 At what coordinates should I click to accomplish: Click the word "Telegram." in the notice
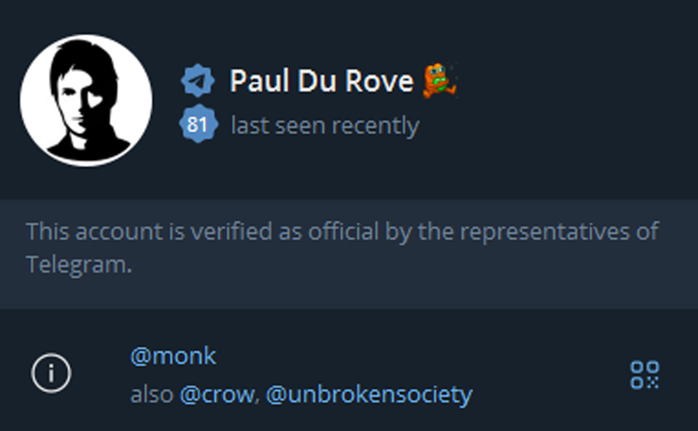(79, 264)
